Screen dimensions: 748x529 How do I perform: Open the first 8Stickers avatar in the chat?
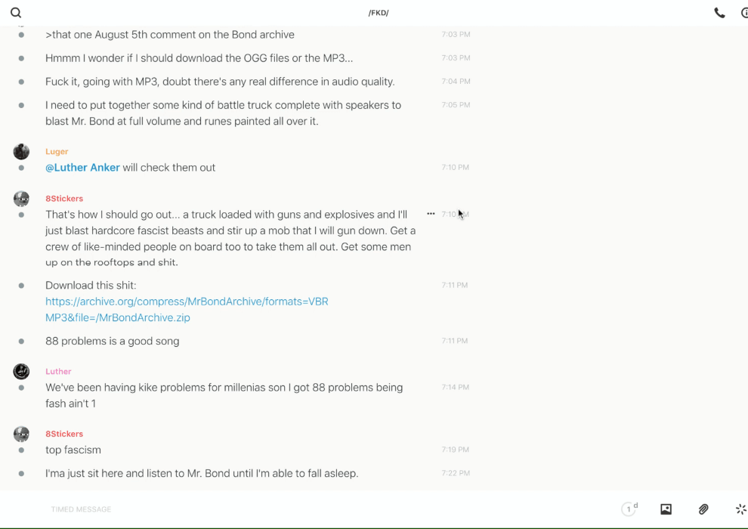pyautogui.click(x=21, y=199)
